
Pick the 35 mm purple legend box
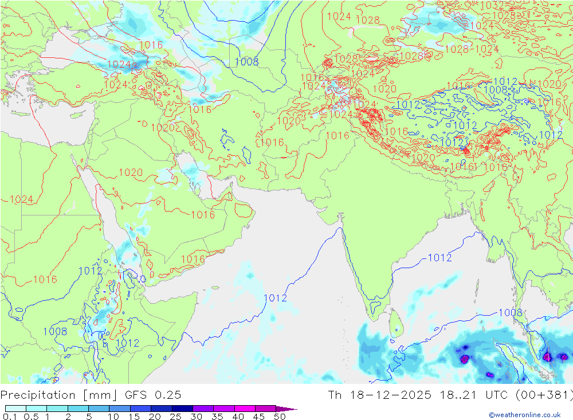(x=223, y=409)
